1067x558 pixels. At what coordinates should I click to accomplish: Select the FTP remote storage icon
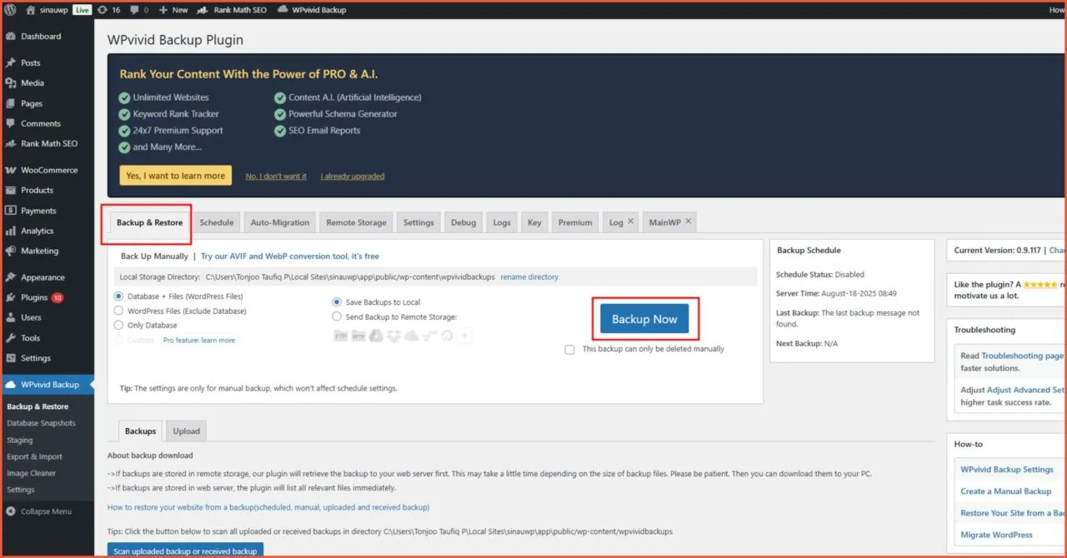341,335
